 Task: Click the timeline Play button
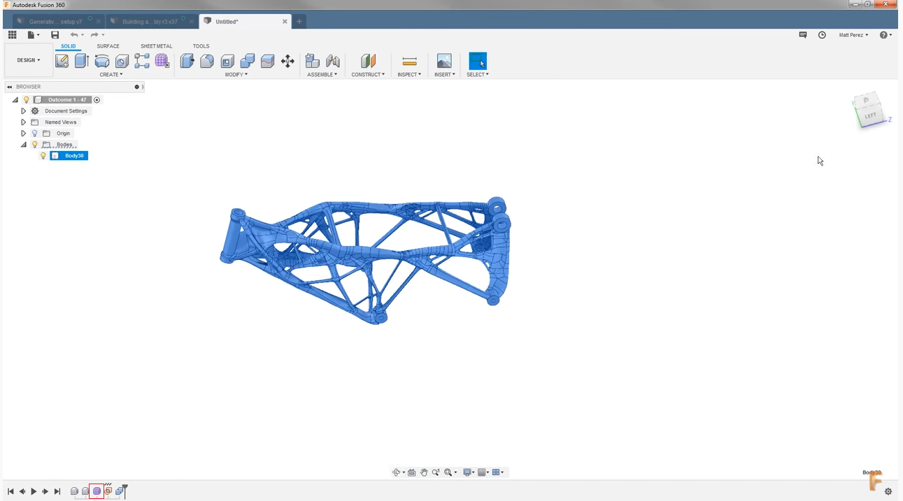pyautogui.click(x=34, y=492)
